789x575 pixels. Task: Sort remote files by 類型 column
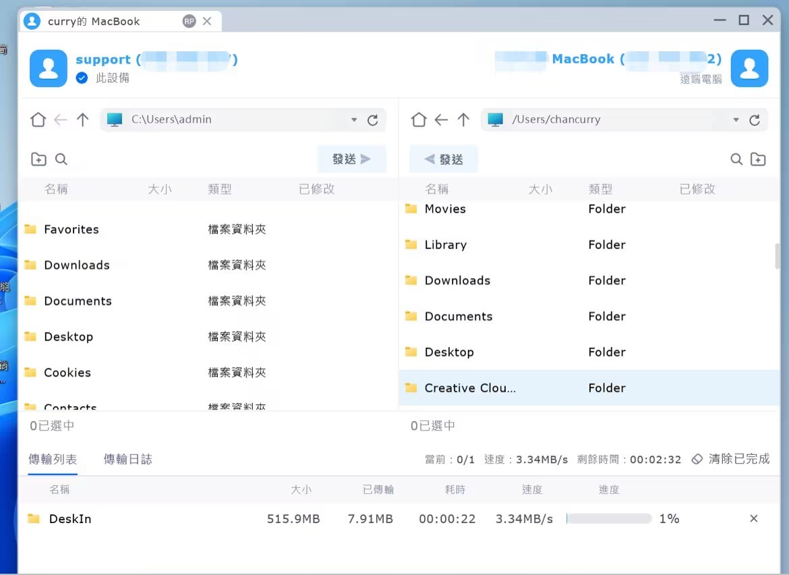(600, 189)
